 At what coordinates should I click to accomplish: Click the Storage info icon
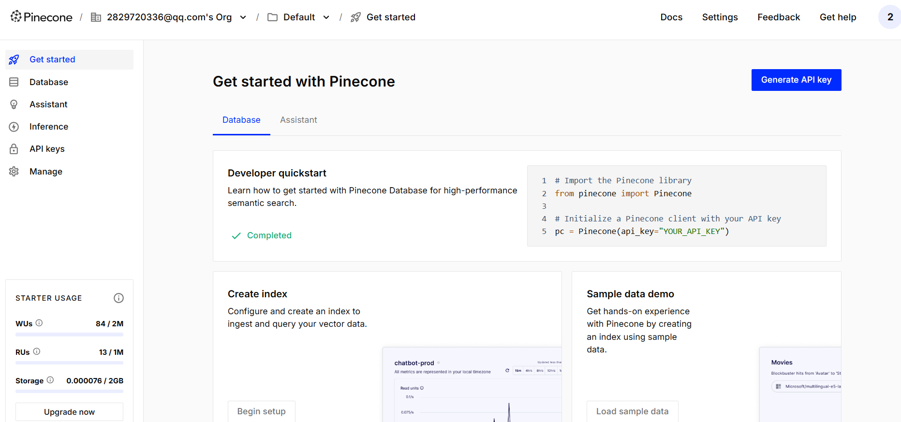pyautogui.click(x=50, y=380)
